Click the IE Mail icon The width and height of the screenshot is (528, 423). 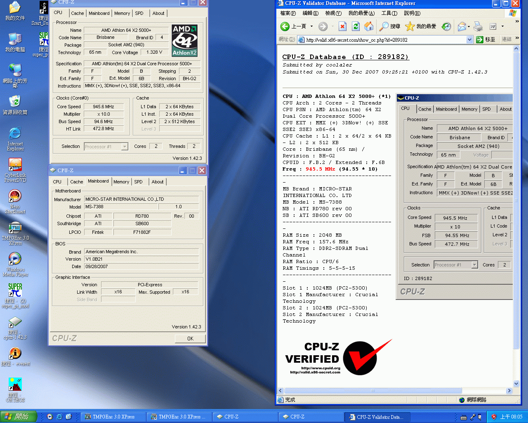click(462, 26)
